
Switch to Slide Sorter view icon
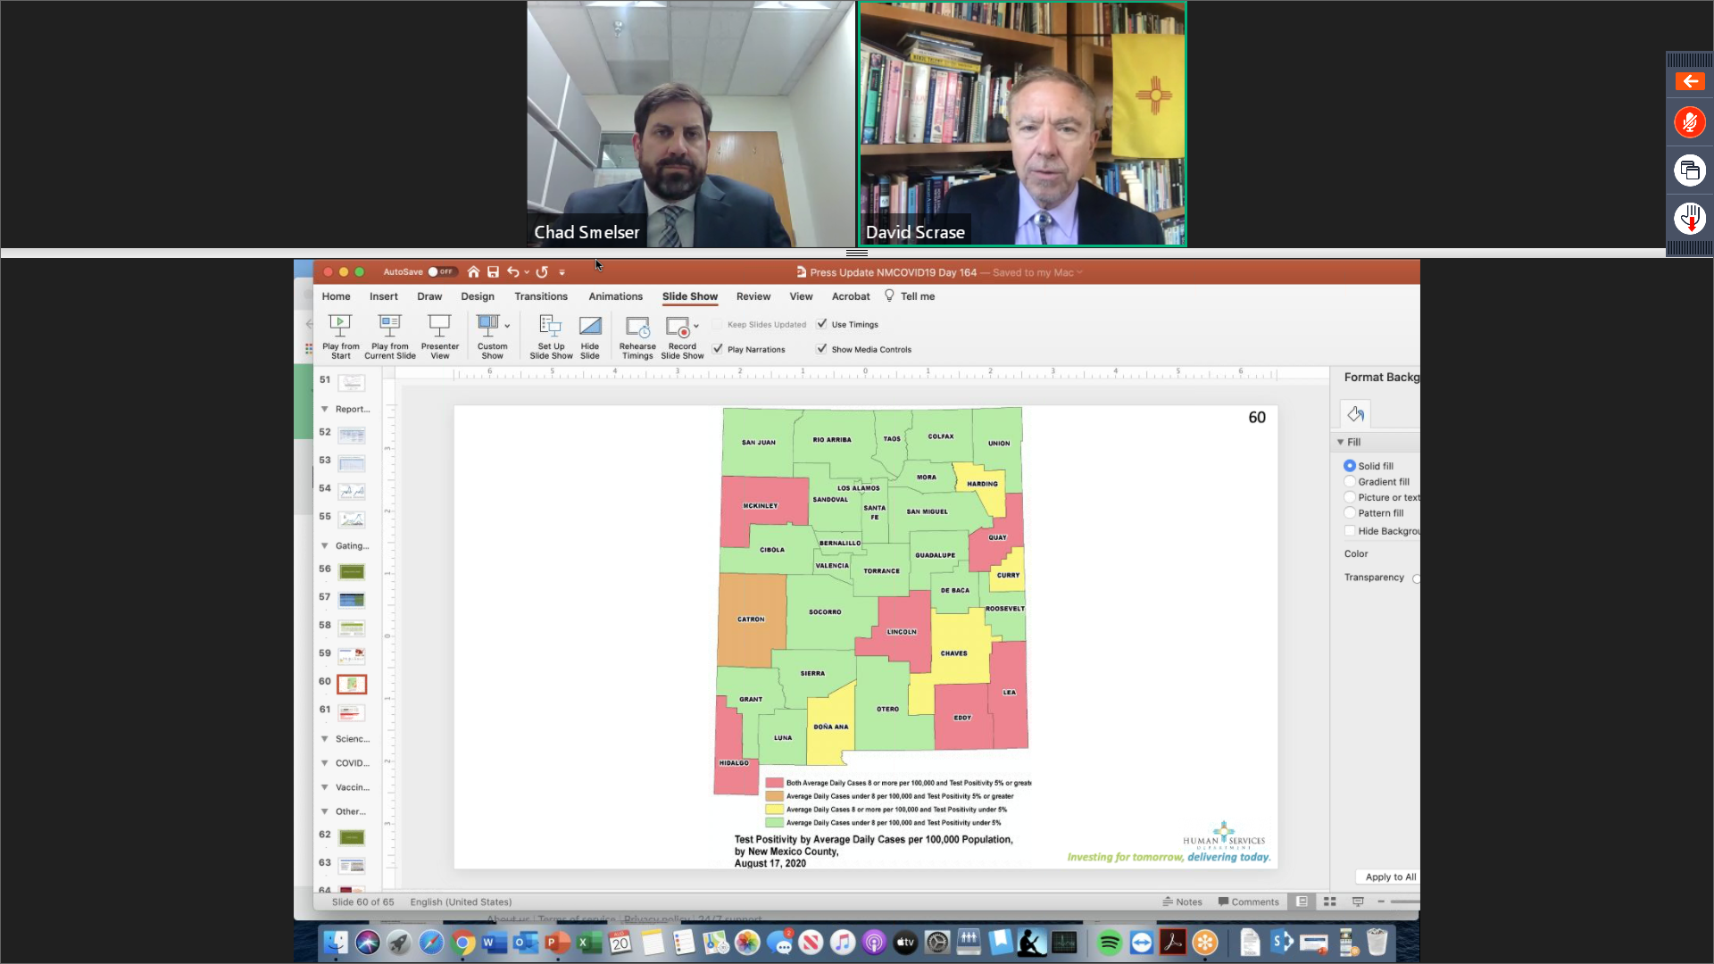pos(1329,902)
